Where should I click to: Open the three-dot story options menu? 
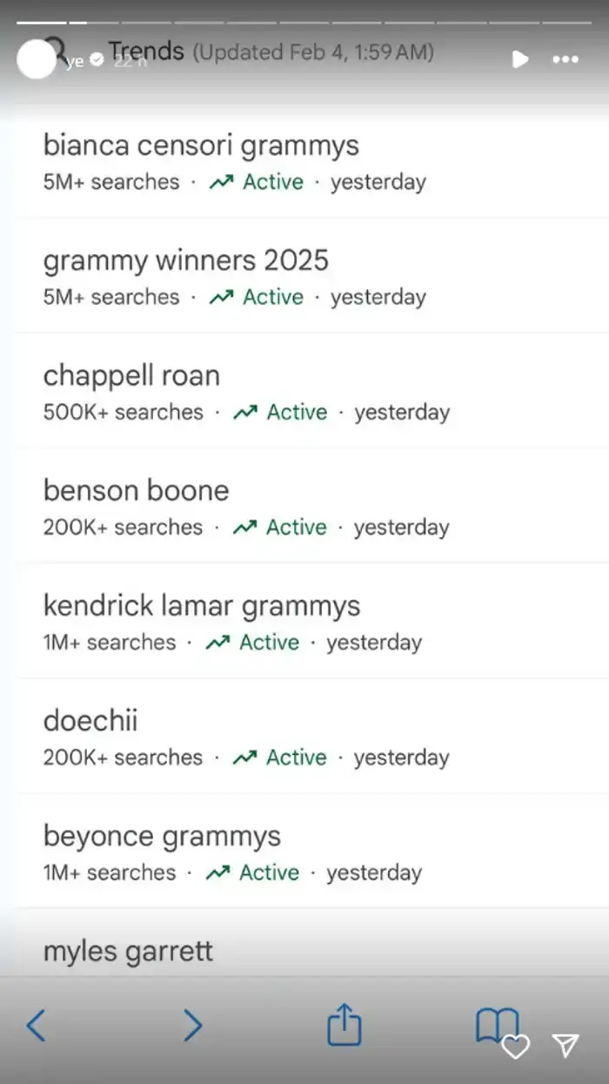click(x=565, y=59)
